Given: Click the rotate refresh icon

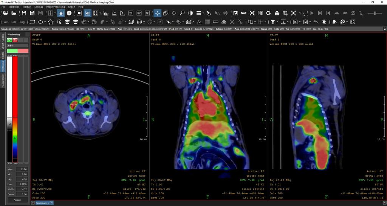Looking at the screenshot, I should pos(269,13).
